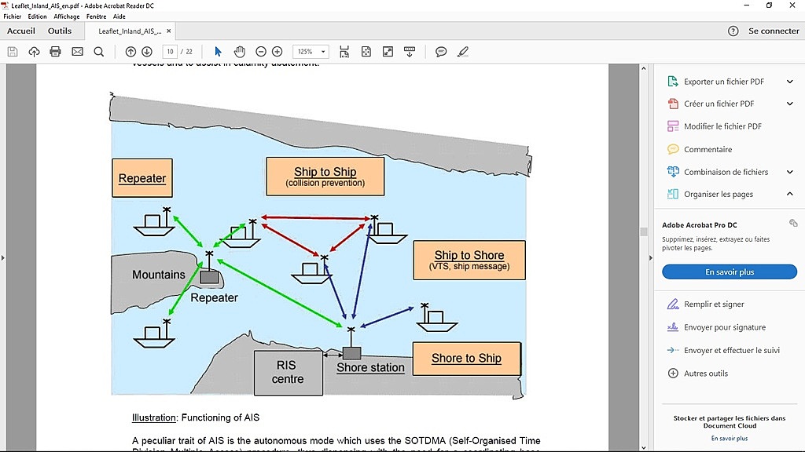The height and width of the screenshot is (452, 805).
Task: Click the Se connecter sign-in button
Action: tap(774, 31)
